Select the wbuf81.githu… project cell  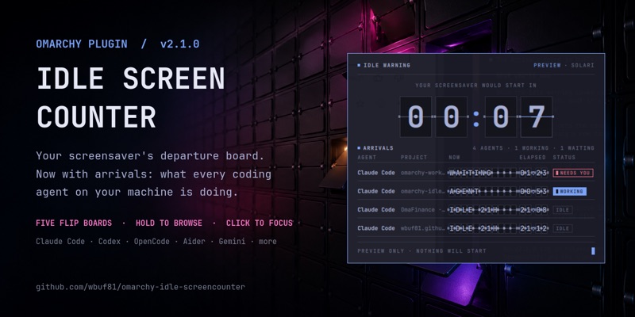[x=423, y=228]
